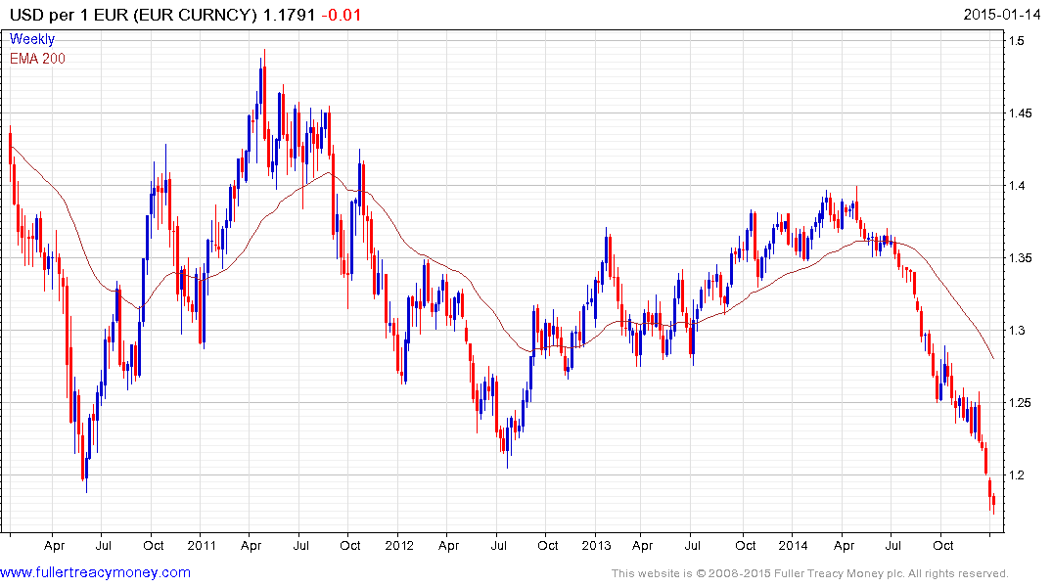Screen dimensions: 1052x587
Task: Click the copyright notice text at bottom right
Action: click(x=810, y=573)
